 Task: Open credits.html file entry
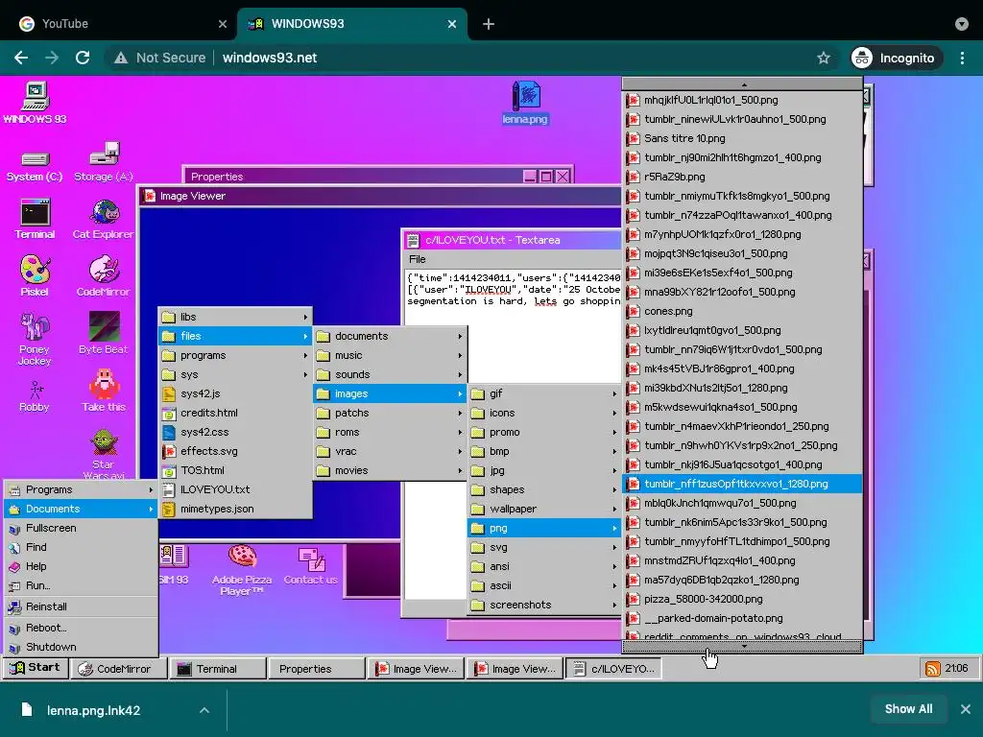coord(235,413)
